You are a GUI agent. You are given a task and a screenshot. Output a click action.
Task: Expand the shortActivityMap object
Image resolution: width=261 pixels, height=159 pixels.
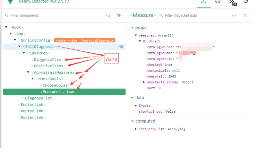(144, 82)
